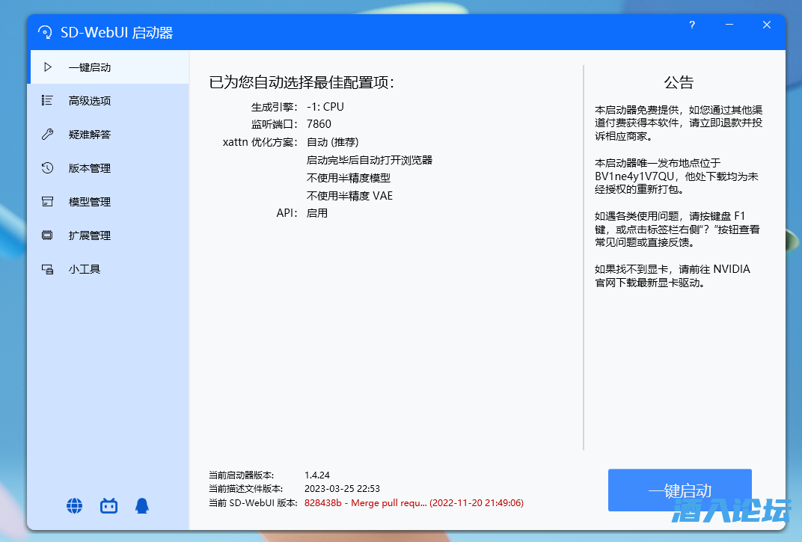Click the play icon for 一键启动
This screenshot has width=802, height=542.
48,67
